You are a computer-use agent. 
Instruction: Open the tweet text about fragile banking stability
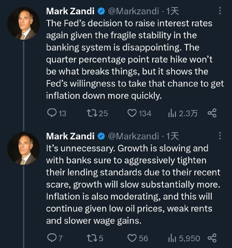coord(135,59)
